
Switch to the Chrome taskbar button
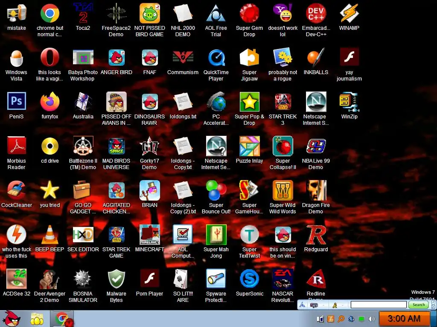point(62,319)
